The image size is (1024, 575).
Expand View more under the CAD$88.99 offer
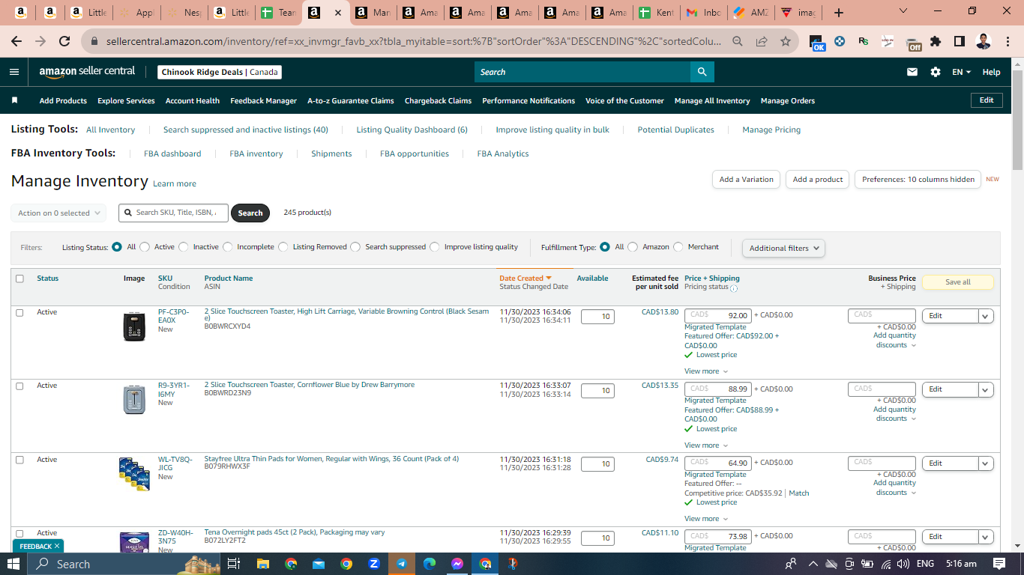[x=705, y=445]
